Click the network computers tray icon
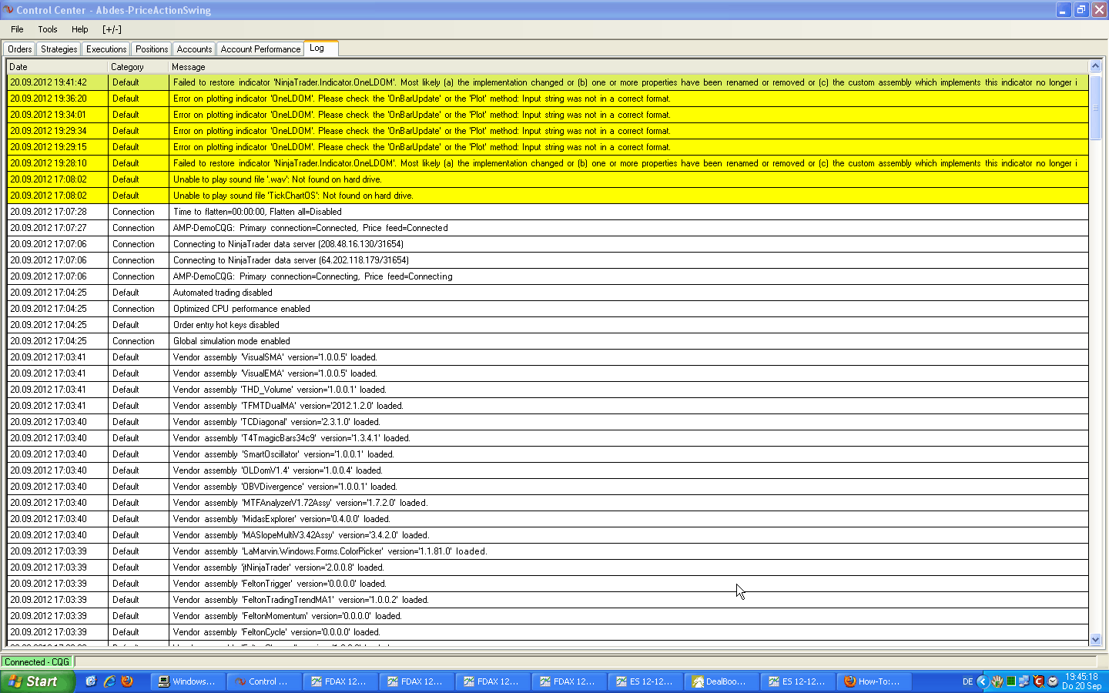This screenshot has height=693, width=1109. (1024, 681)
